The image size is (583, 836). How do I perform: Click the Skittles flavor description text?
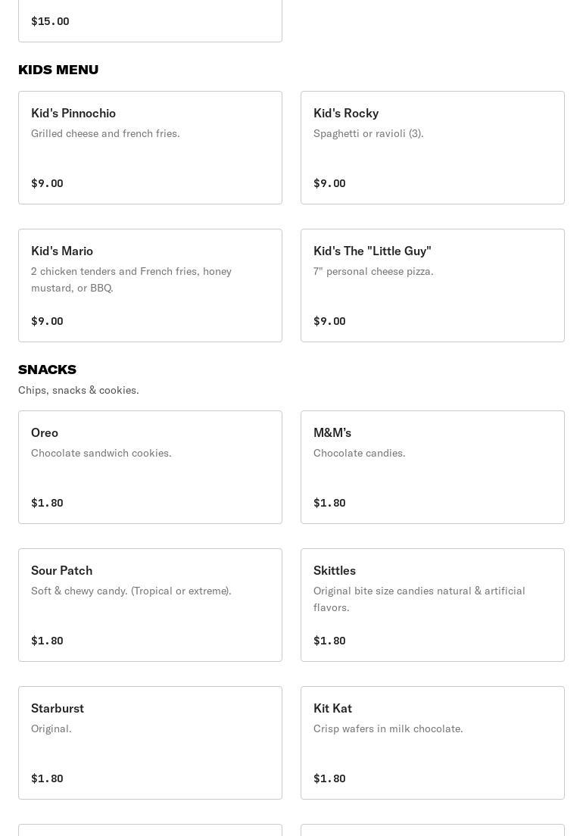(x=419, y=599)
